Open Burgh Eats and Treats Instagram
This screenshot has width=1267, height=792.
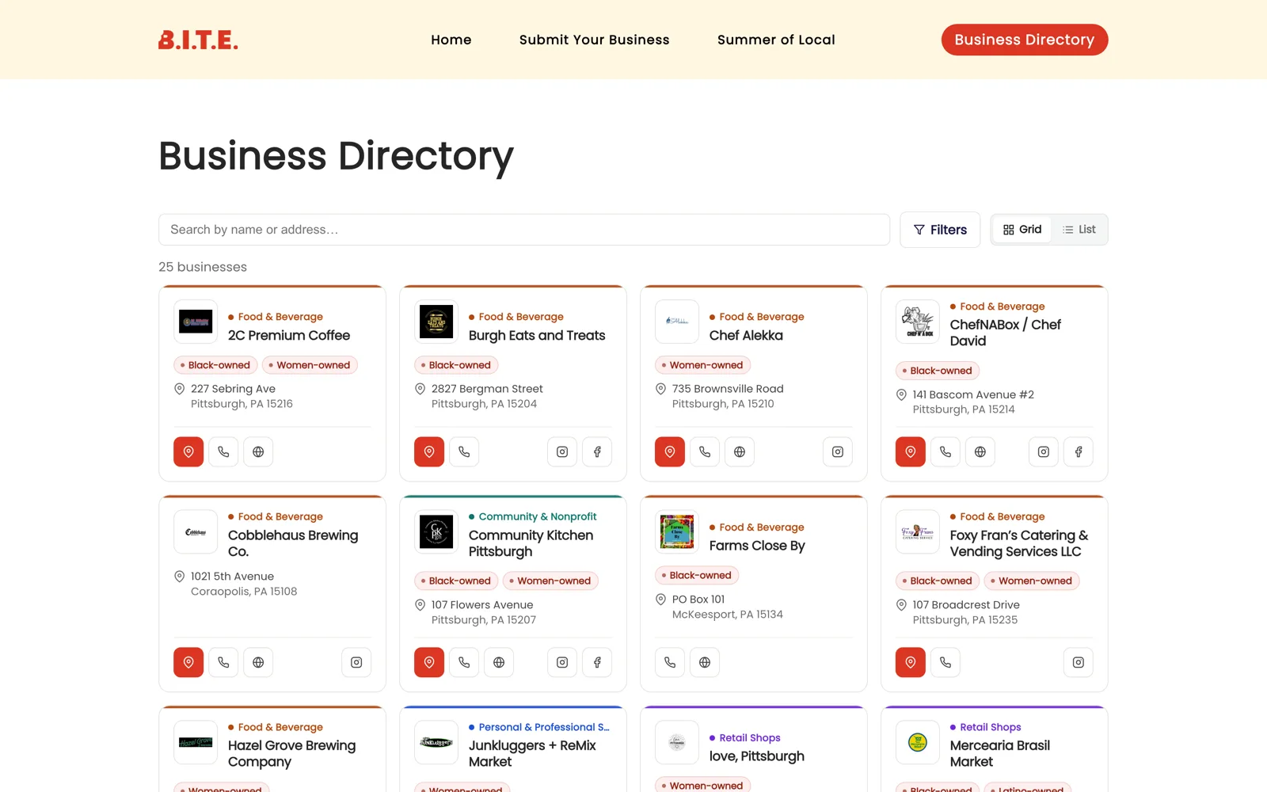pyautogui.click(x=562, y=451)
